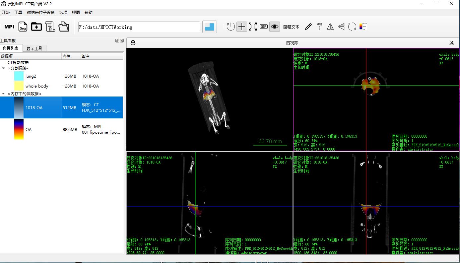Click the app penguin icon in title bar
This screenshot has width=460, height=263.
pyautogui.click(x=4, y=4)
